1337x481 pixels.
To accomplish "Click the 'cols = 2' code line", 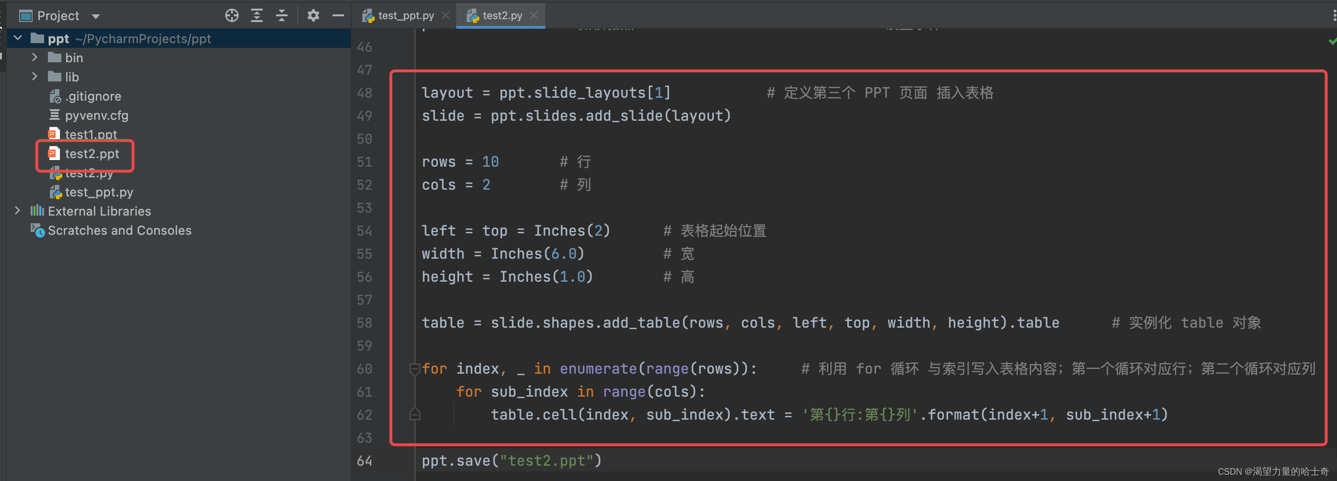I will coord(456,185).
